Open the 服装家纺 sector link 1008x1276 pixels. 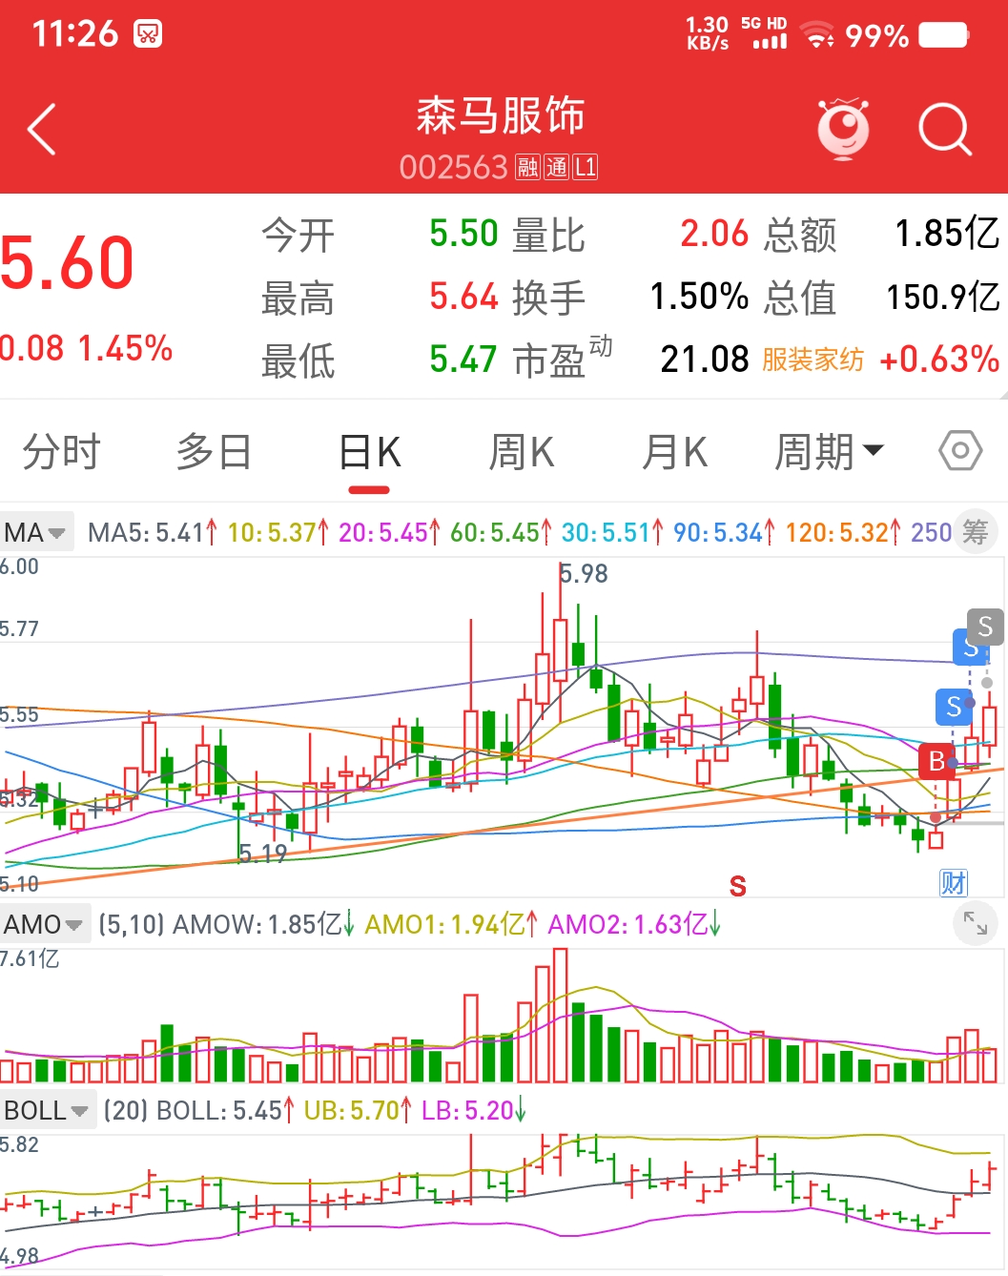pyautogui.click(x=813, y=360)
